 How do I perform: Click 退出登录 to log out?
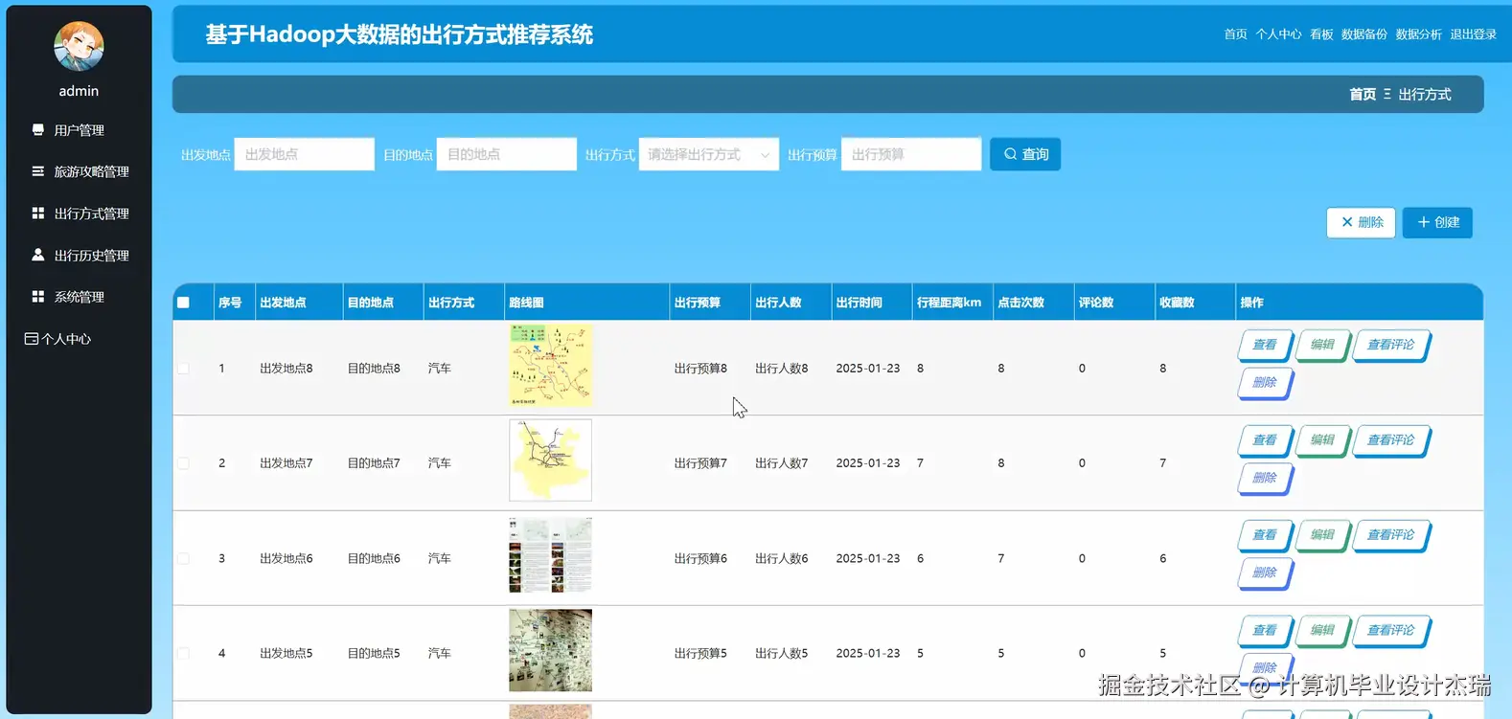(1473, 34)
